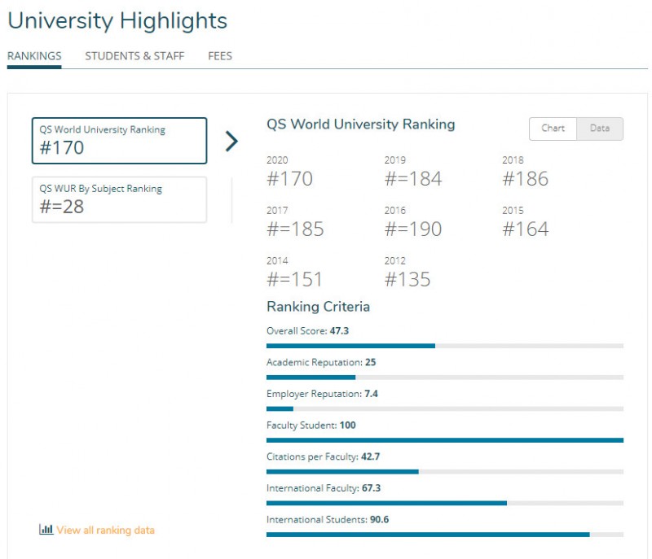Switch to Data view
Image resolution: width=652 pixels, height=559 pixels.
point(600,129)
